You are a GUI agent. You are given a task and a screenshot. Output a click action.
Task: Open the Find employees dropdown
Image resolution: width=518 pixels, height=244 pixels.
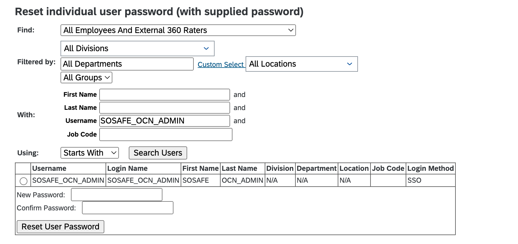178,30
